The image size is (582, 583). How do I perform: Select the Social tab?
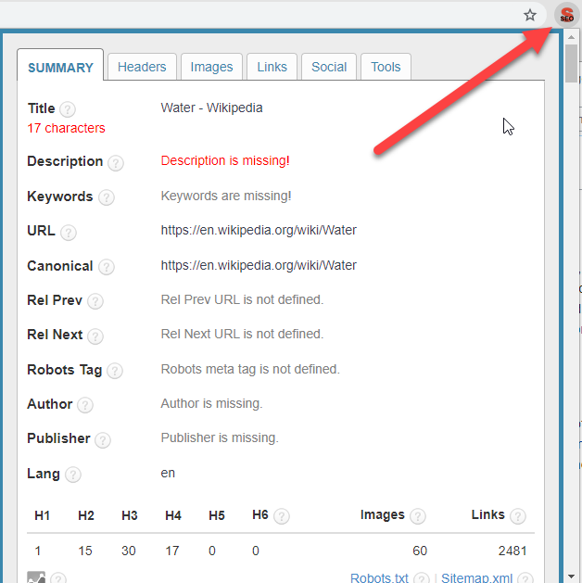tap(329, 67)
